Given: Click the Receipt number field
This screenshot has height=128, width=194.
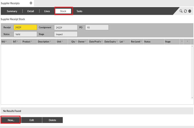Looking at the screenshot, I should coord(25,27).
